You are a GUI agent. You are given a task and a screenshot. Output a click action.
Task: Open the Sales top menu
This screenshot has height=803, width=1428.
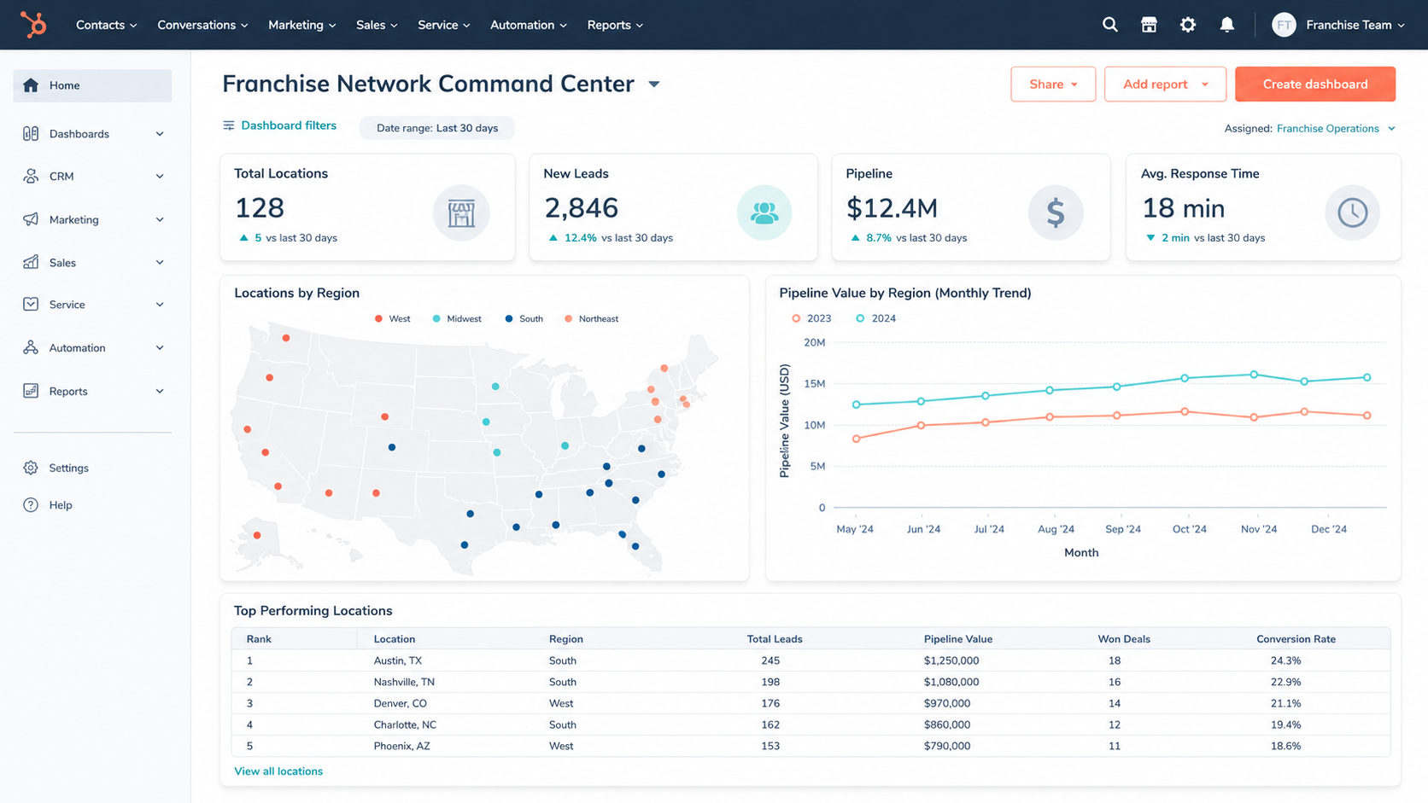(x=377, y=25)
